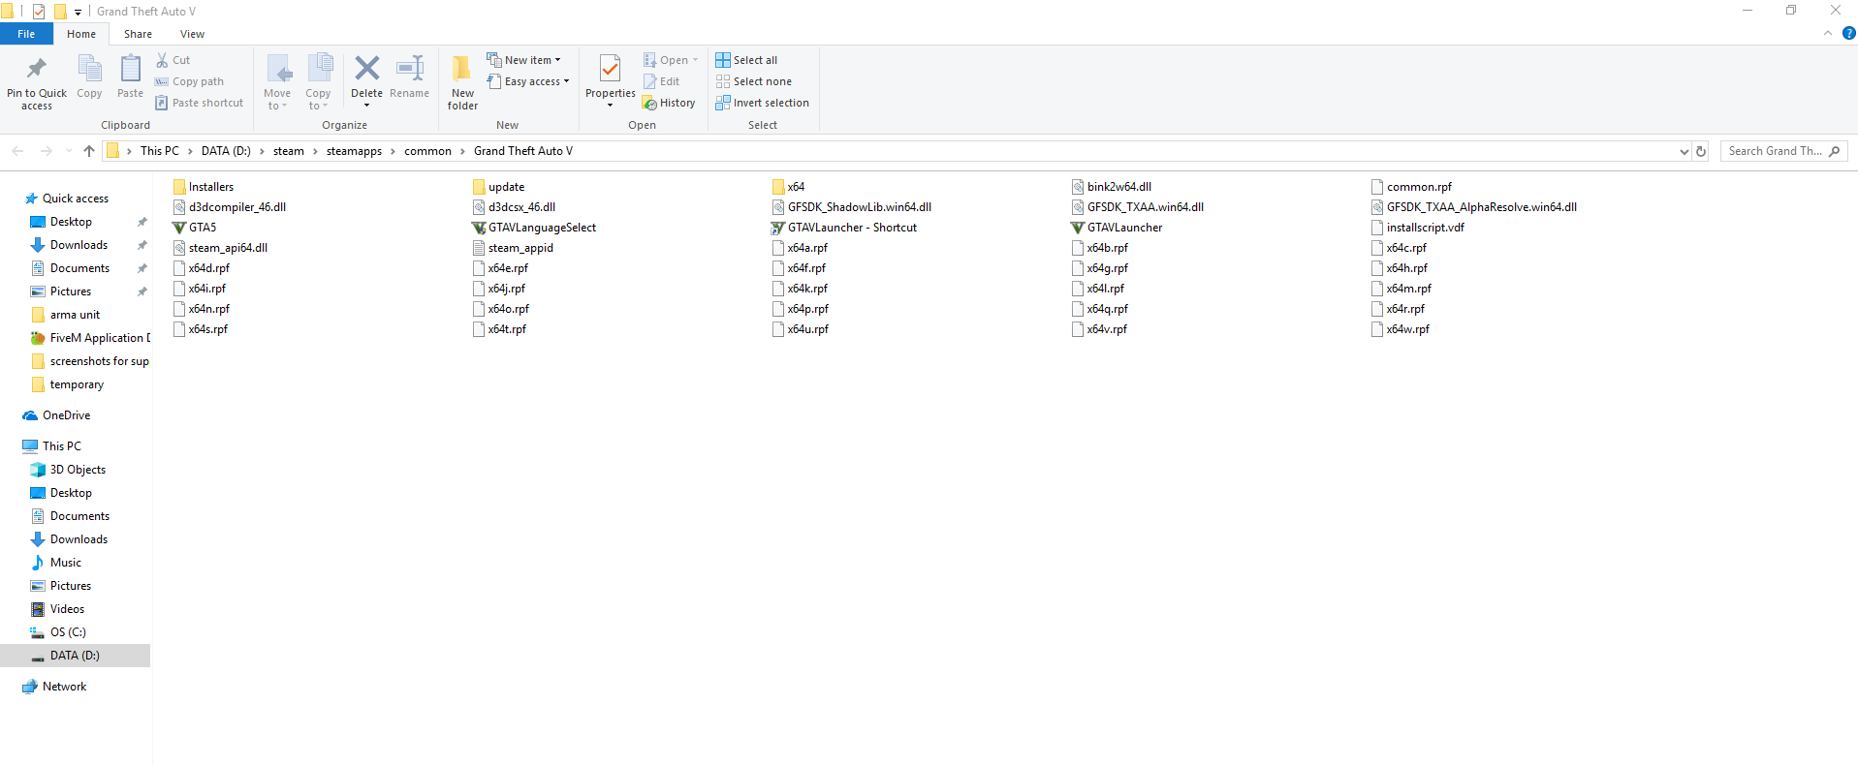Open the arma unit quick access folder
1858x766 pixels.
coord(66,315)
